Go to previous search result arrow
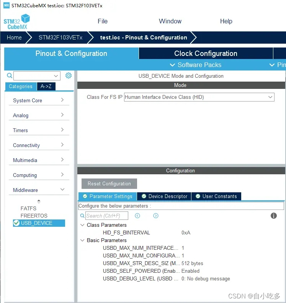Viewport: 286px width, 303px height. 137,216
